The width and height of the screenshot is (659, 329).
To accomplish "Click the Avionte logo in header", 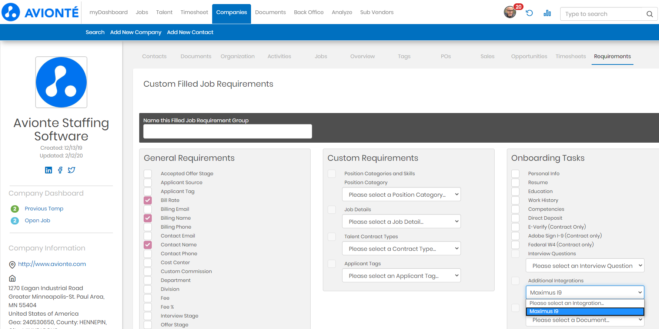I will pyautogui.click(x=40, y=12).
